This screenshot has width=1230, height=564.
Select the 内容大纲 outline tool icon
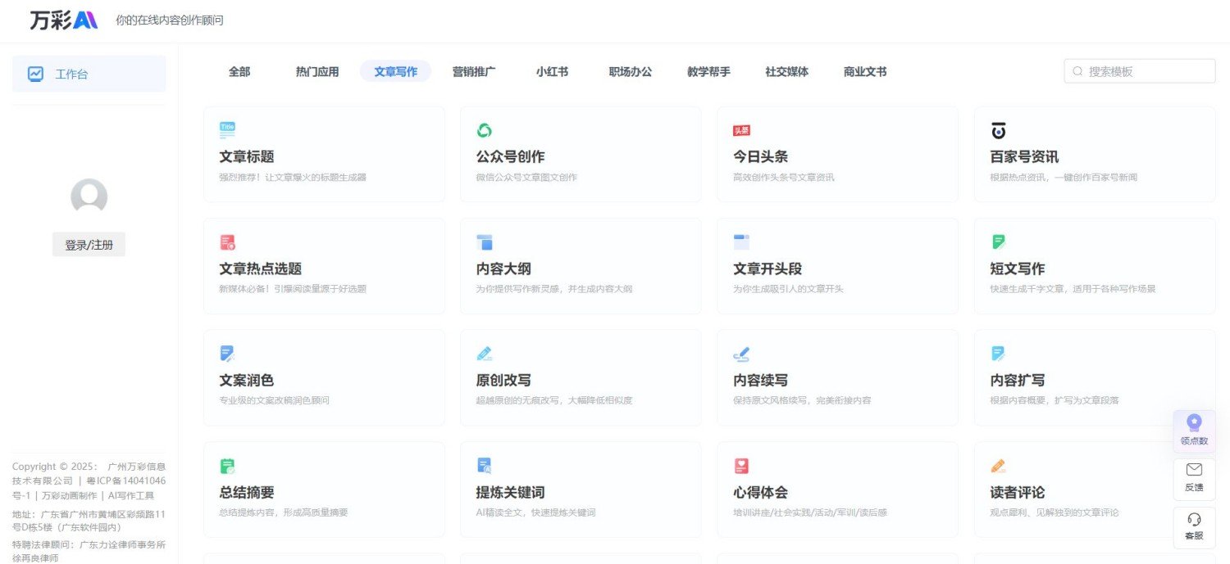(x=485, y=241)
